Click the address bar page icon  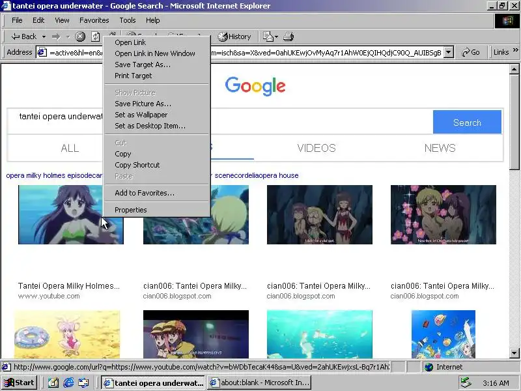42,52
